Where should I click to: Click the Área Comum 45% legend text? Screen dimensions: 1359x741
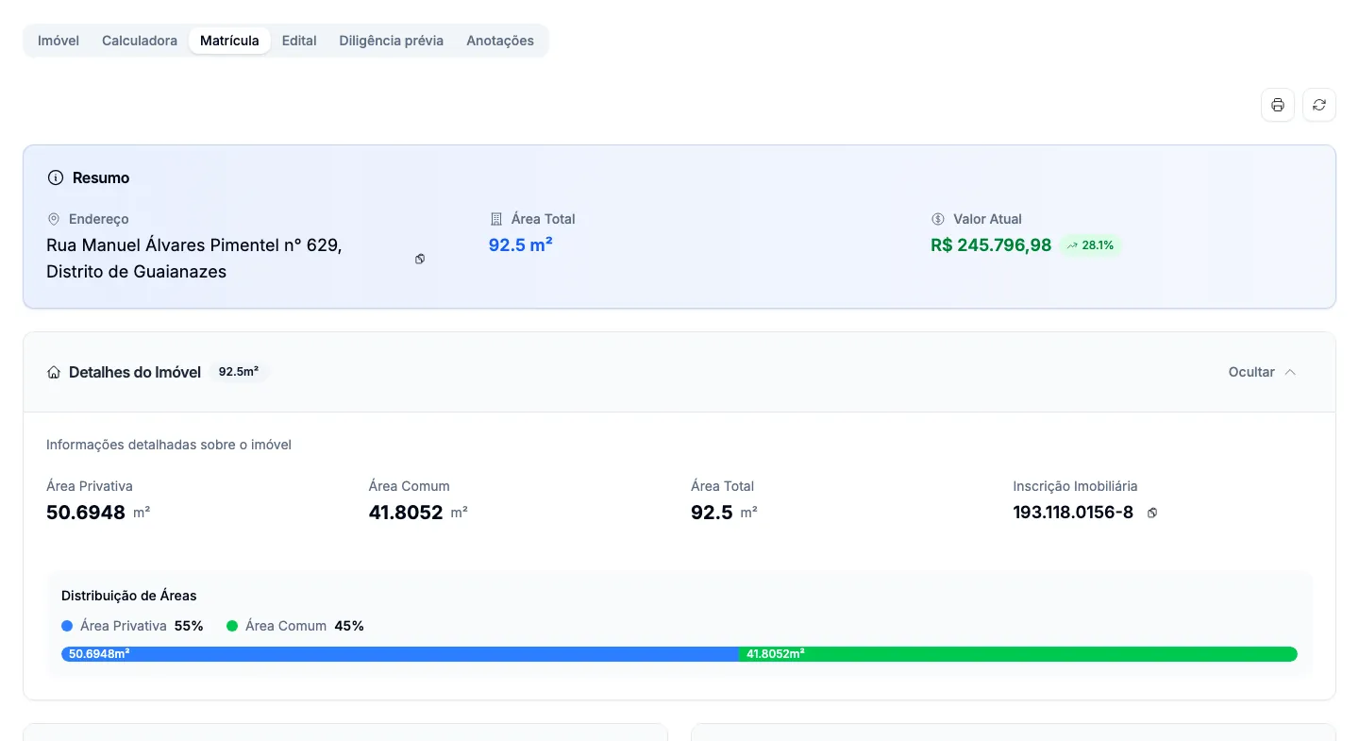[x=305, y=626]
